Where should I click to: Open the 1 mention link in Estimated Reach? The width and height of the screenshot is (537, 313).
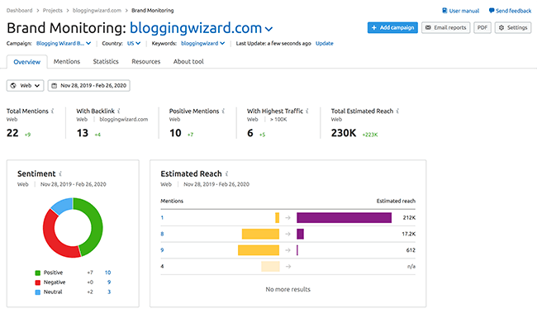pos(162,217)
